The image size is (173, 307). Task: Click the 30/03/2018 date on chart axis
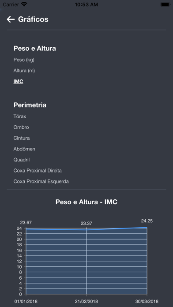[147, 301]
